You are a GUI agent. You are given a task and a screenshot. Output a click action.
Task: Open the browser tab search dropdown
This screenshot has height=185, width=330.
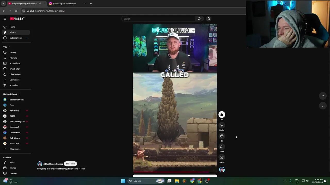3,4
